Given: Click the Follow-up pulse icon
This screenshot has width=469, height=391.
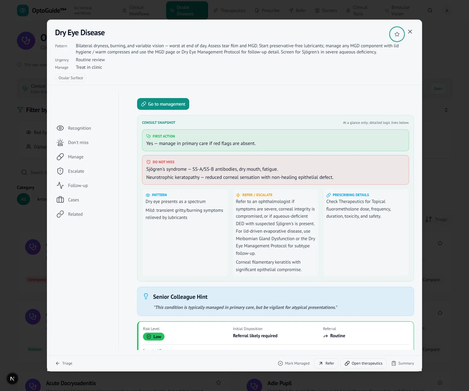Looking at the screenshot, I should 60,185.
